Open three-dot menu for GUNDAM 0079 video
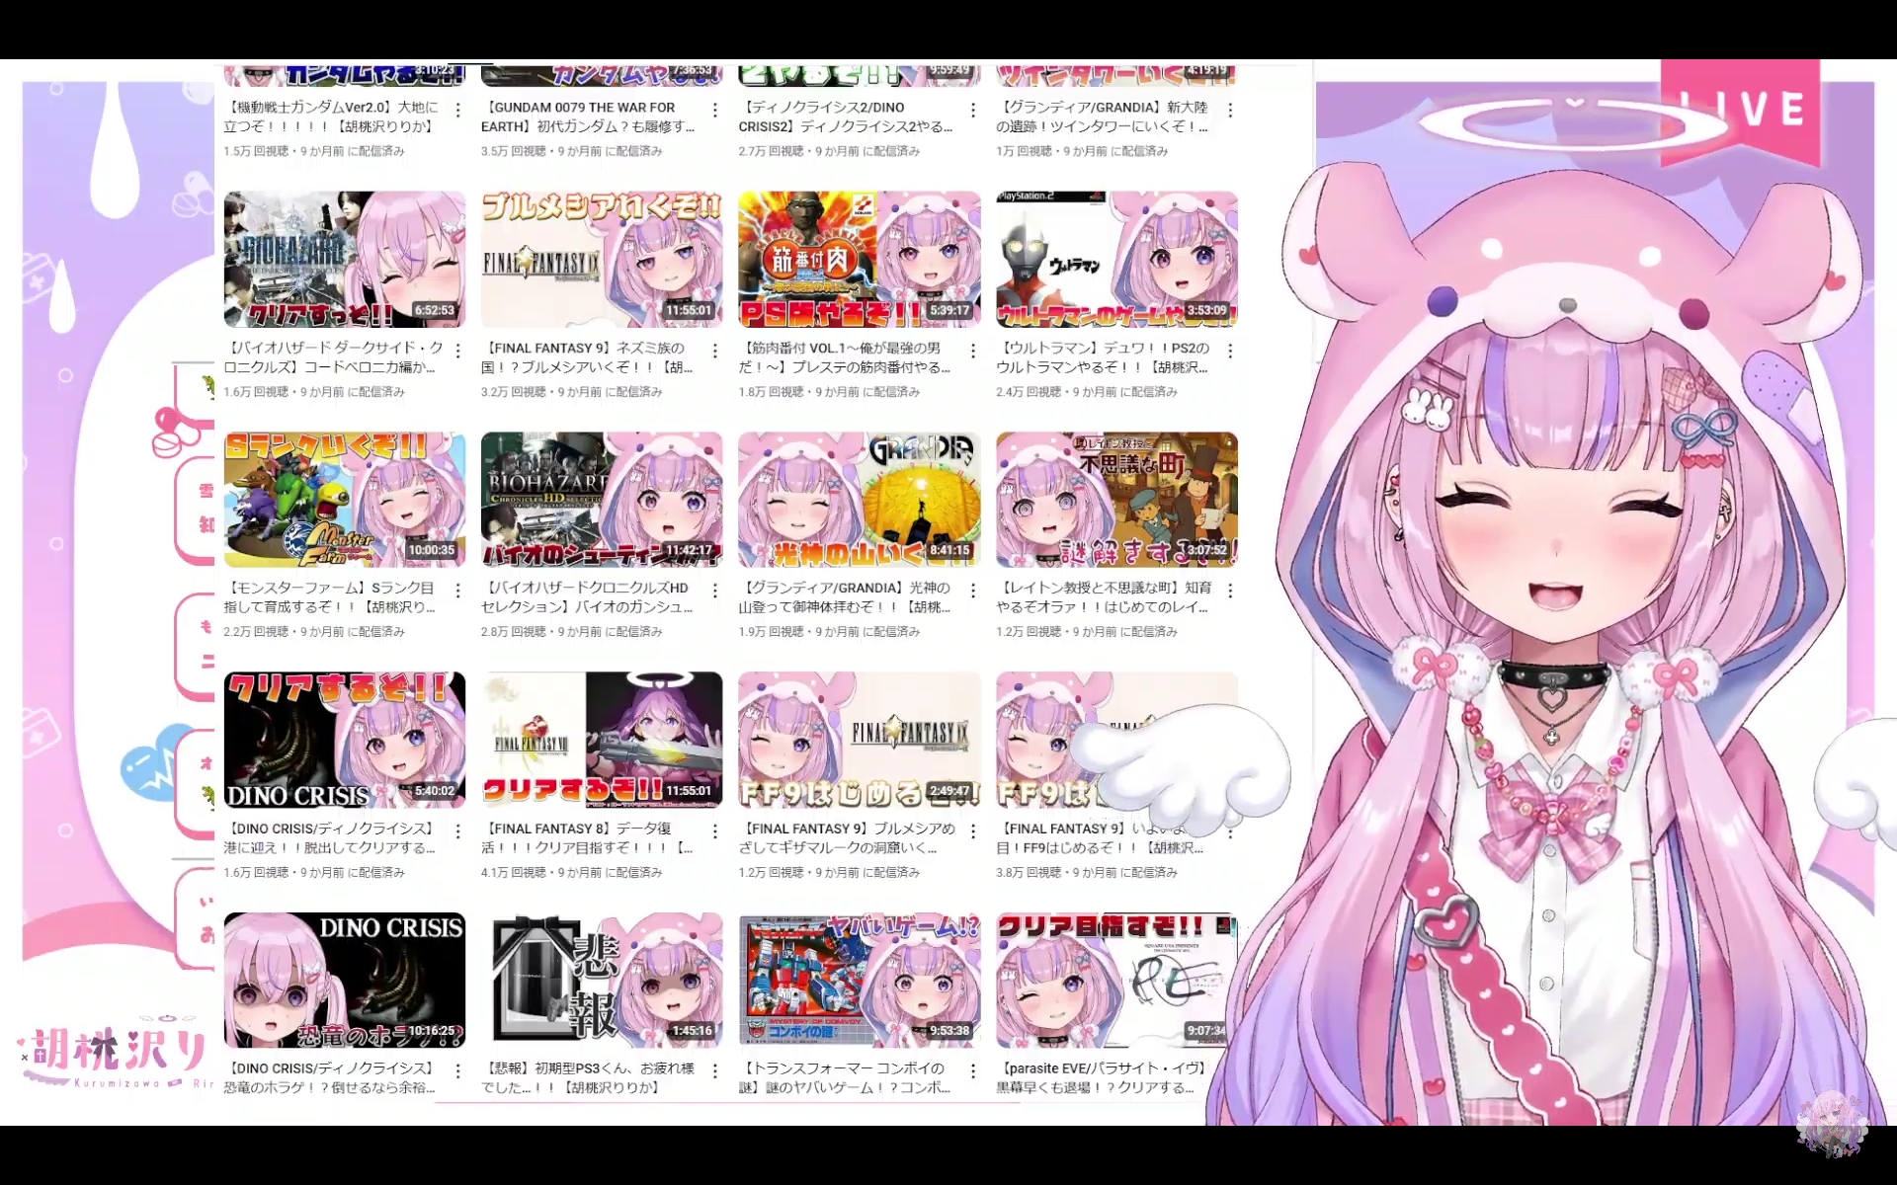Screen dimensions: 1897x1185 point(715,110)
